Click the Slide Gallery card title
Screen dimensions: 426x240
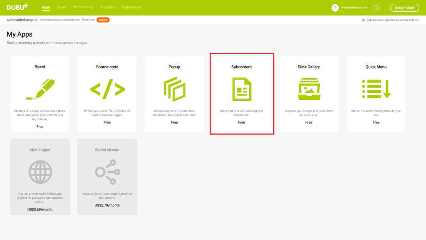click(309, 67)
